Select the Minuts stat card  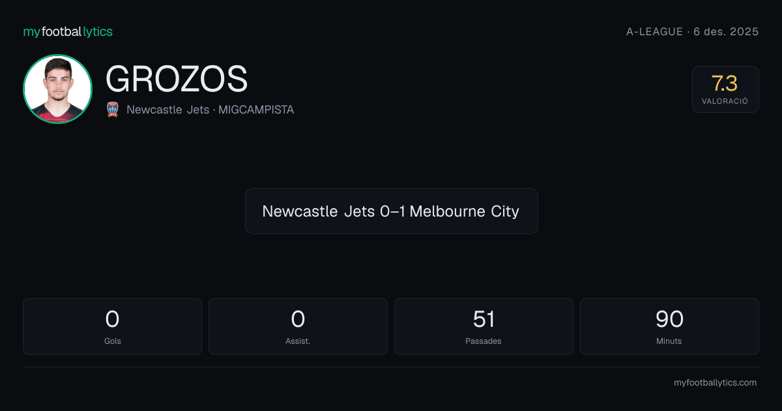[x=669, y=326]
